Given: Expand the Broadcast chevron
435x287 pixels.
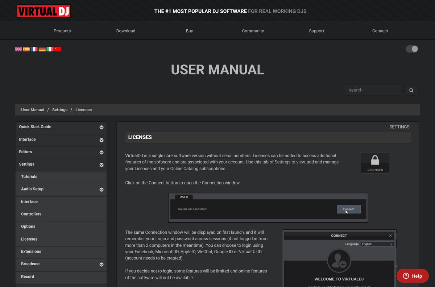Looking at the screenshot, I should pyautogui.click(x=101, y=265).
